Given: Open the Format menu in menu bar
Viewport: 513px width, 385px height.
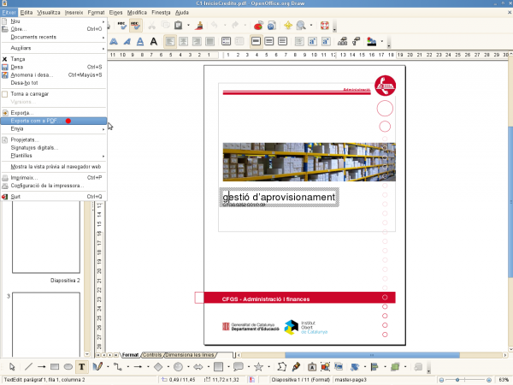Looking at the screenshot, I should 97,14.
